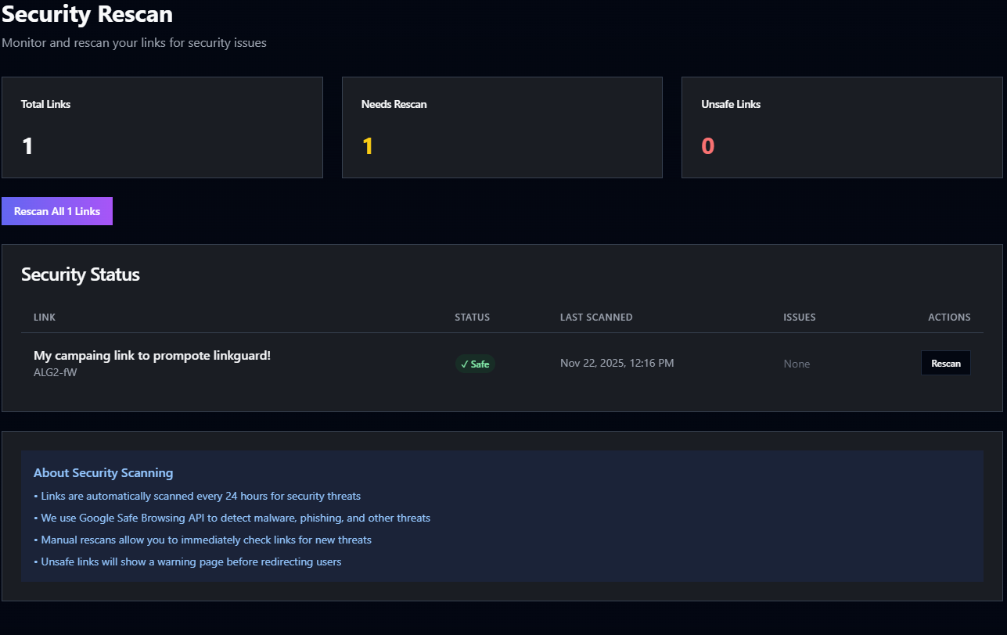Click the yellow Needs Rescan count
The height and width of the screenshot is (635, 1007).
[x=368, y=145]
